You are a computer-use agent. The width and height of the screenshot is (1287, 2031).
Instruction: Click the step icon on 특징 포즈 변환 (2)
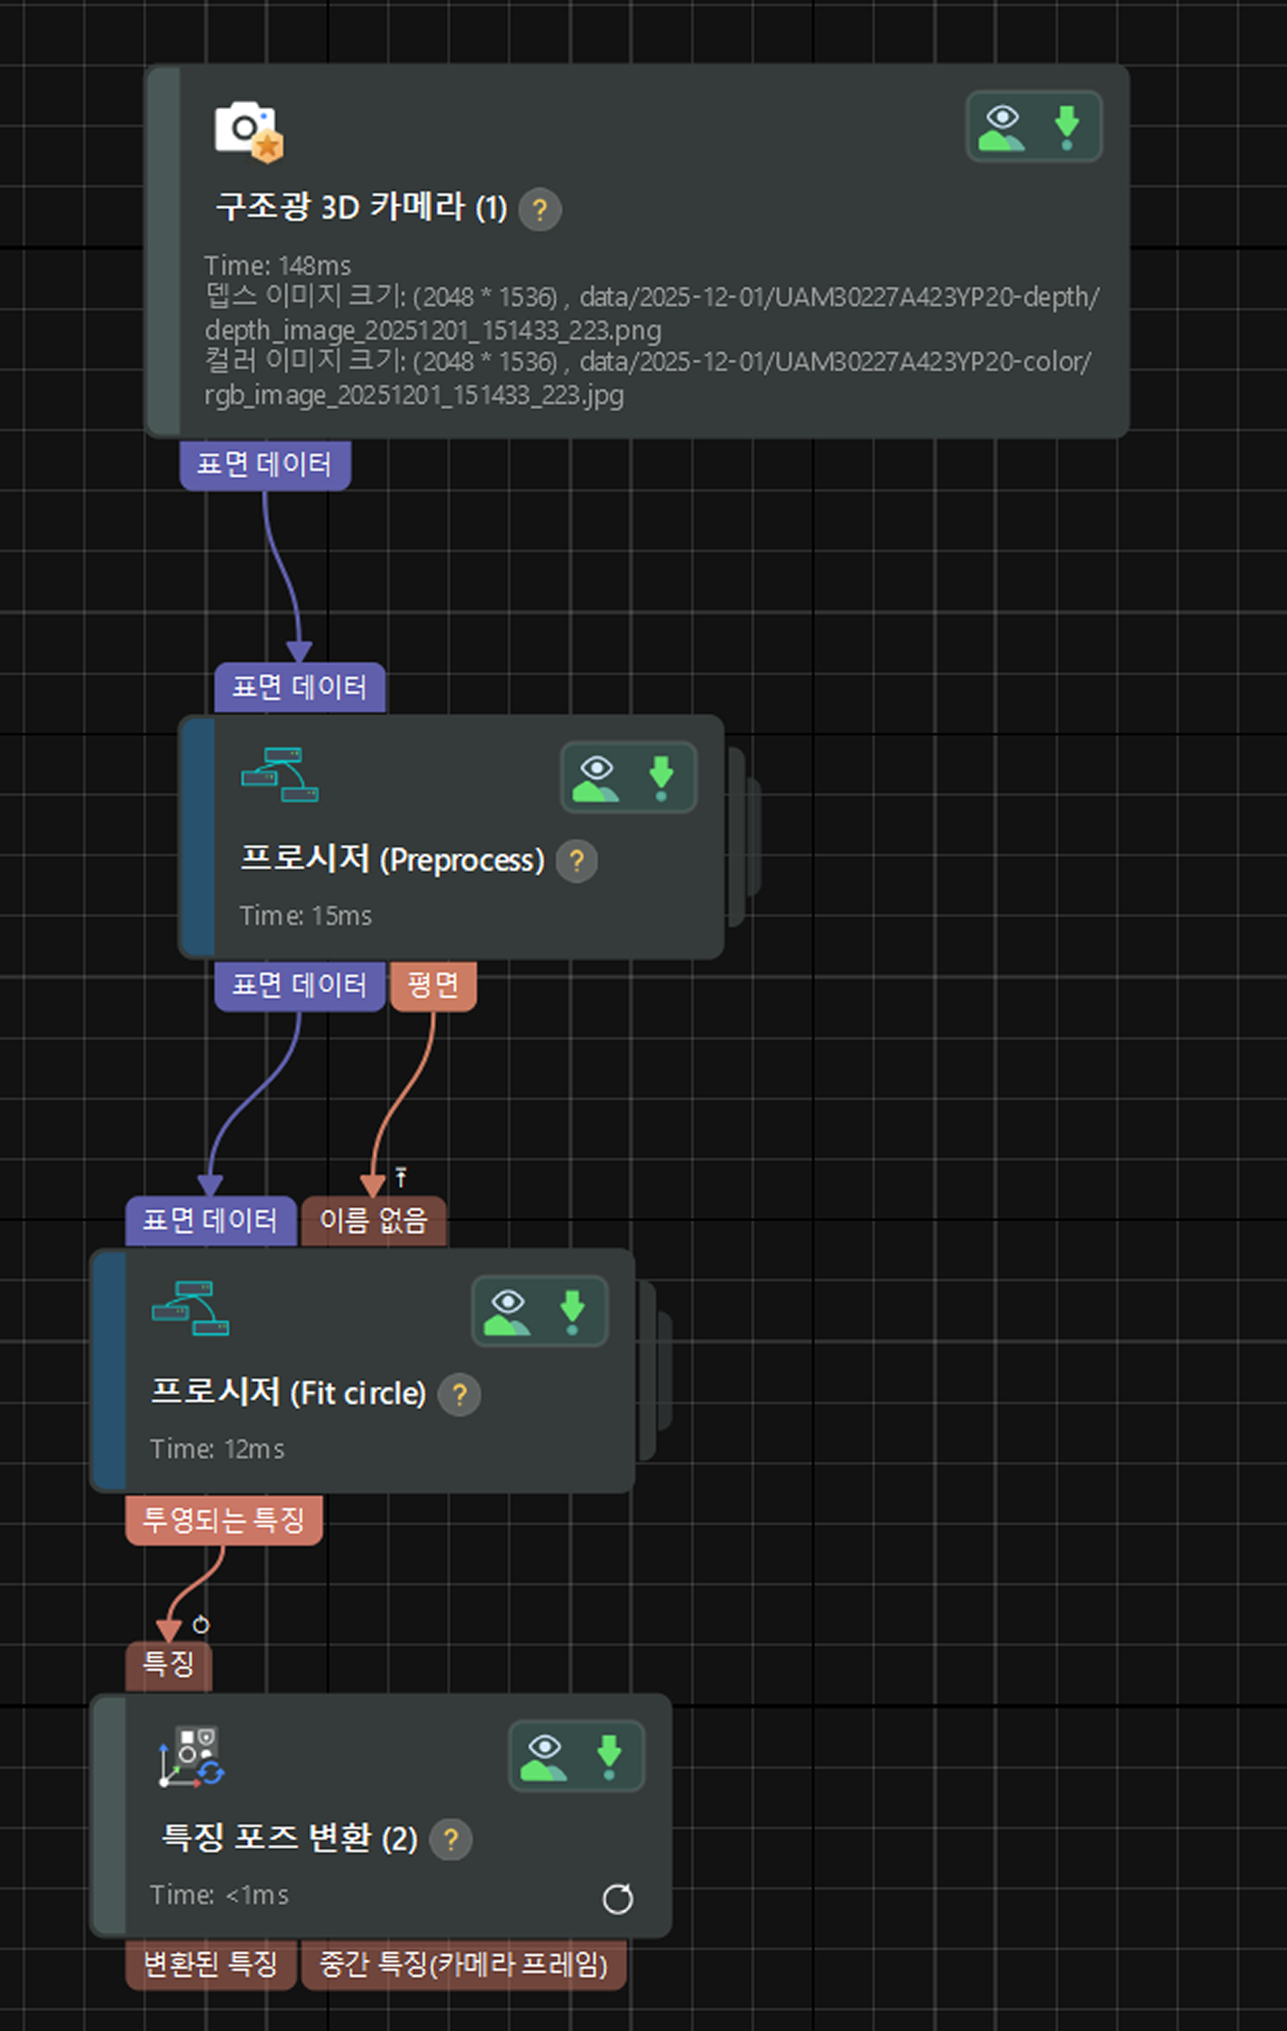(x=192, y=1756)
